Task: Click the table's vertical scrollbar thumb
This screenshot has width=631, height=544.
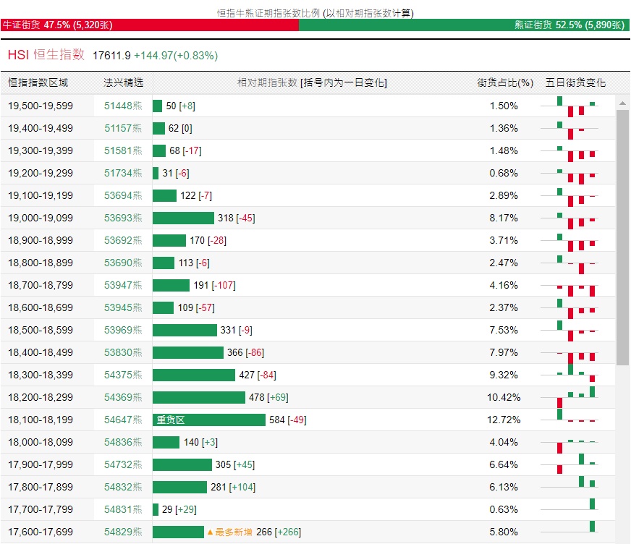Action: tap(622, 237)
